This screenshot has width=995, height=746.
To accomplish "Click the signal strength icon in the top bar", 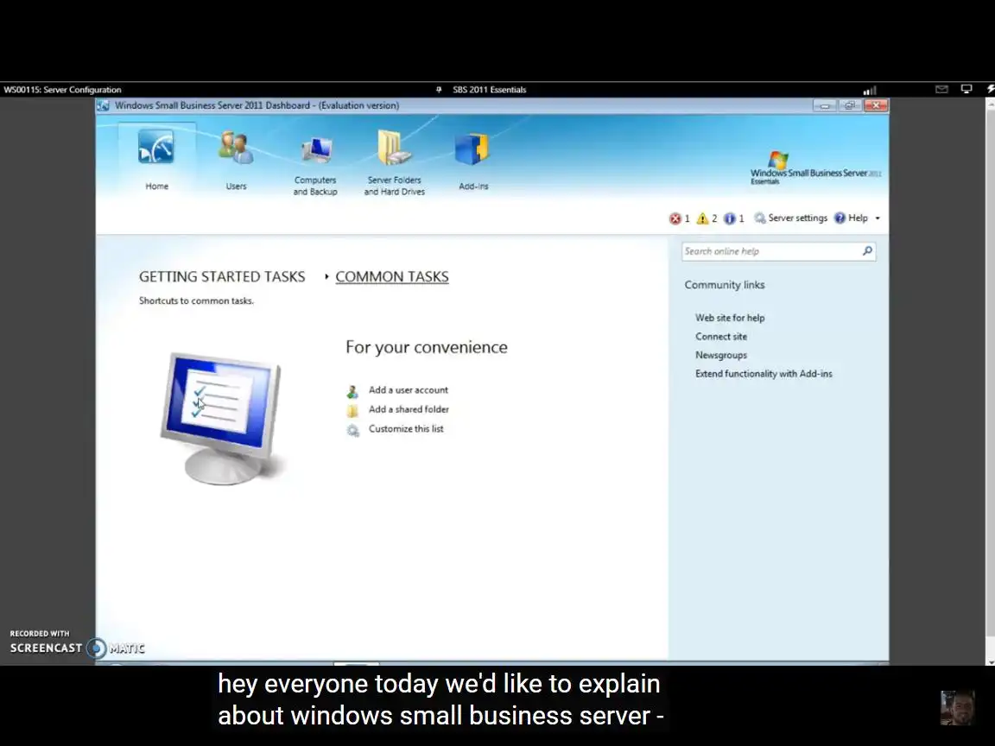I will [870, 90].
